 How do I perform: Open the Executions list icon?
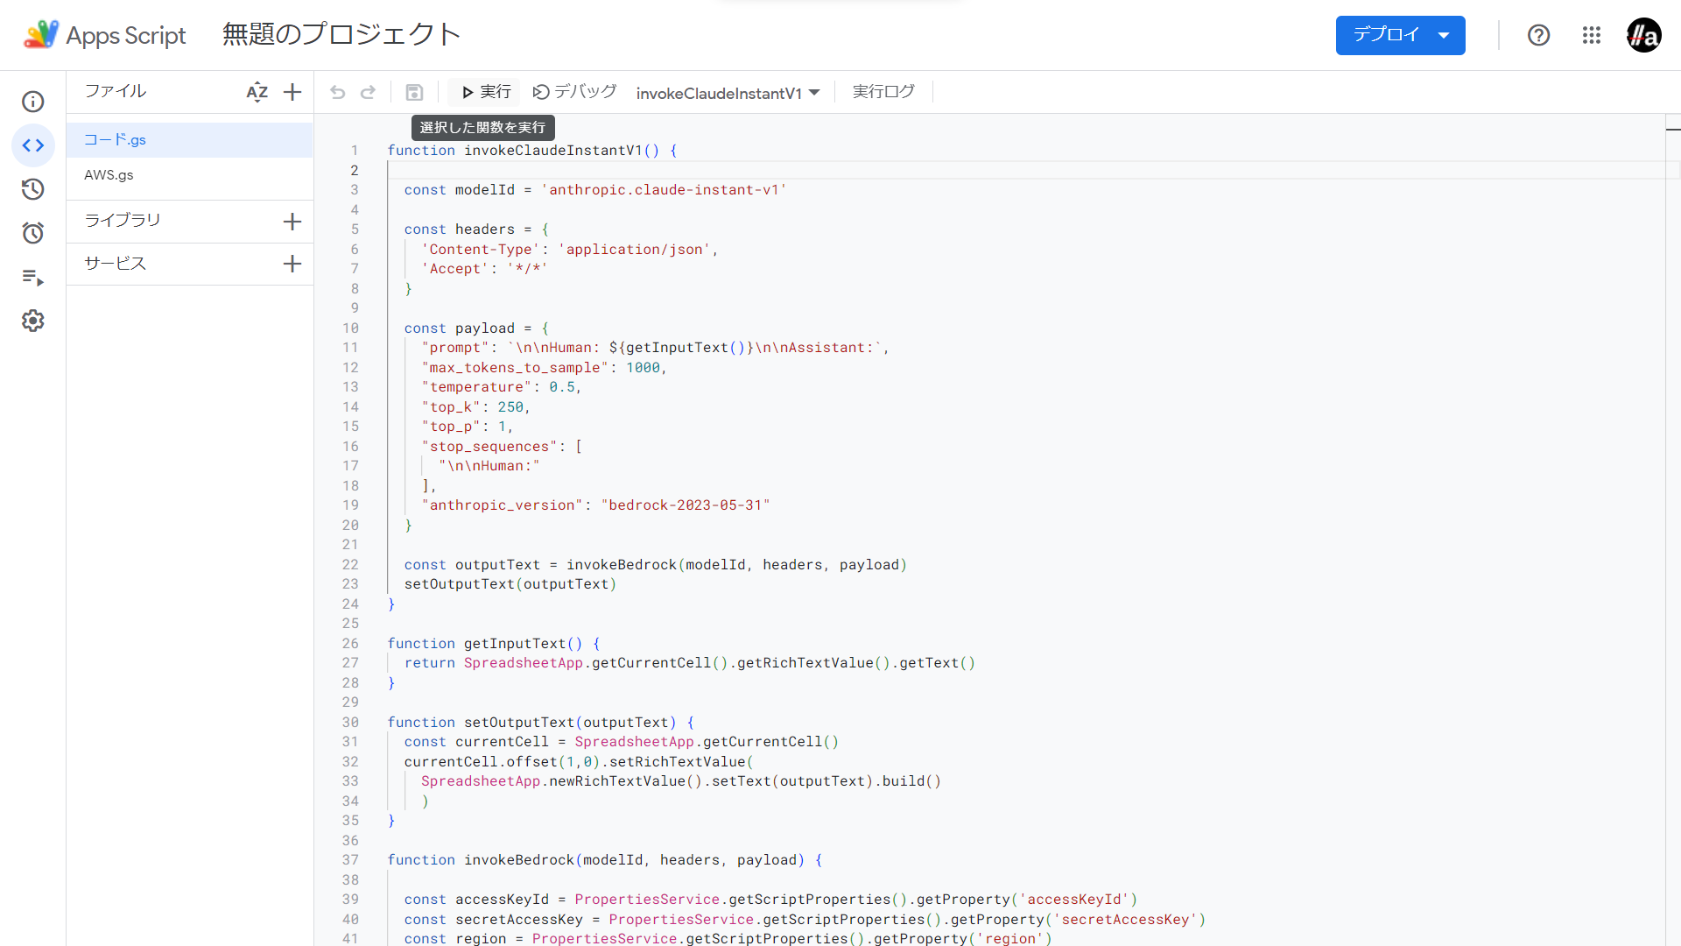33,278
